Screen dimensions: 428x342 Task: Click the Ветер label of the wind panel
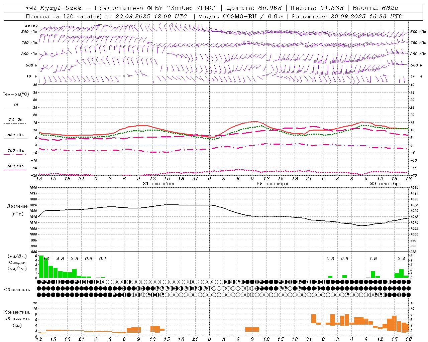(31, 25)
